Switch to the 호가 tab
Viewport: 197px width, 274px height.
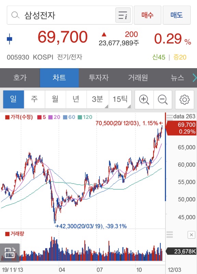click(x=20, y=78)
